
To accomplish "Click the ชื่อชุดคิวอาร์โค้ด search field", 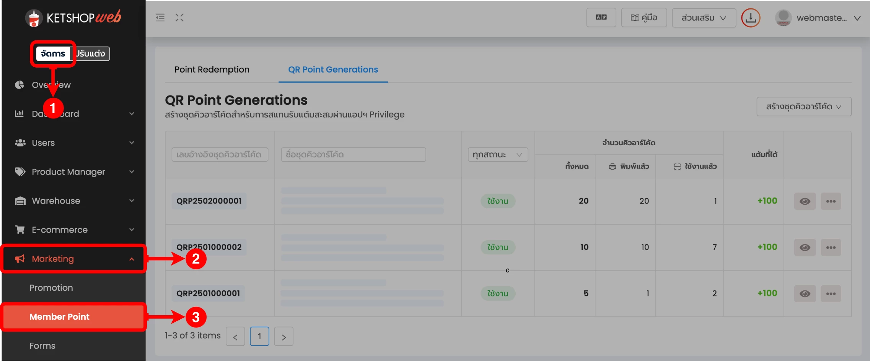I will 353,154.
